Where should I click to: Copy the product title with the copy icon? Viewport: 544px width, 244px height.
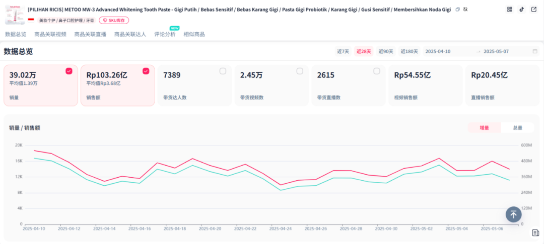457,10
